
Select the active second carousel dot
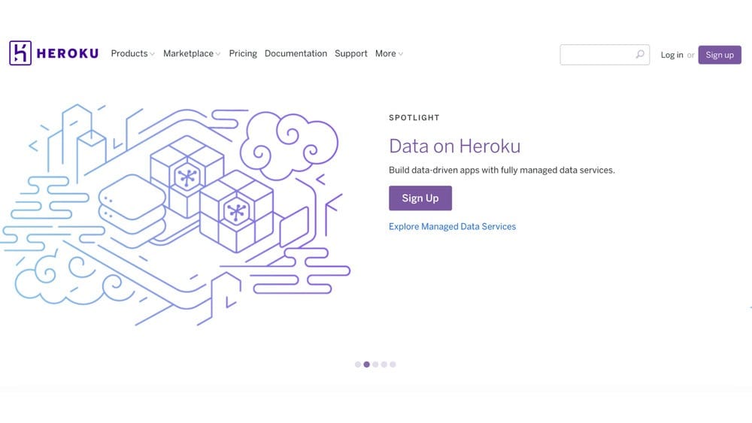tap(366, 364)
